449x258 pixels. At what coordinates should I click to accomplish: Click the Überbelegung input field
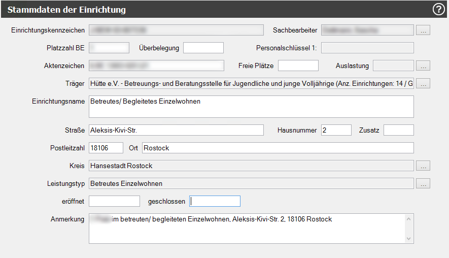pyautogui.click(x=203, y=48)
